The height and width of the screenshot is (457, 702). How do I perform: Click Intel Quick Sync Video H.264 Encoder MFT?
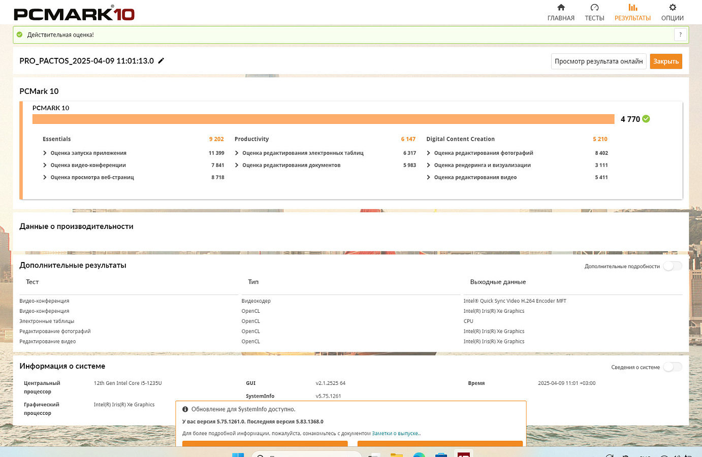[x=515, y=301]
